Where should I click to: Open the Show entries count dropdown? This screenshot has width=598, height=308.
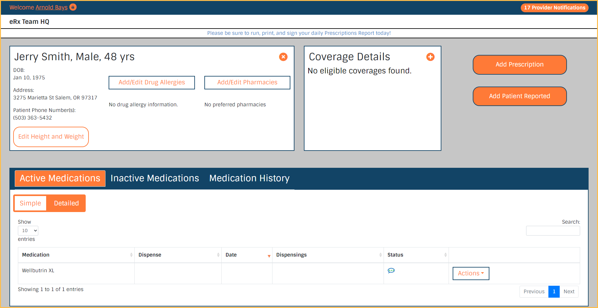(x=28, y=231)
